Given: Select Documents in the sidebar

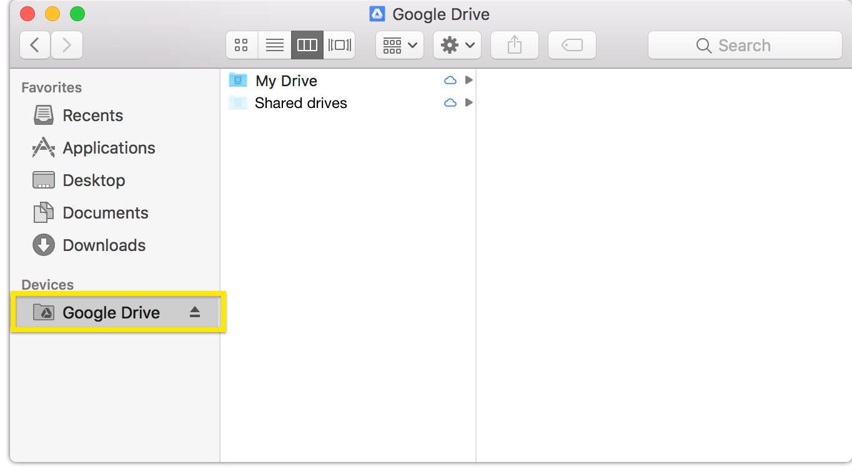Looking at the screenshot, I should [106, 213].
